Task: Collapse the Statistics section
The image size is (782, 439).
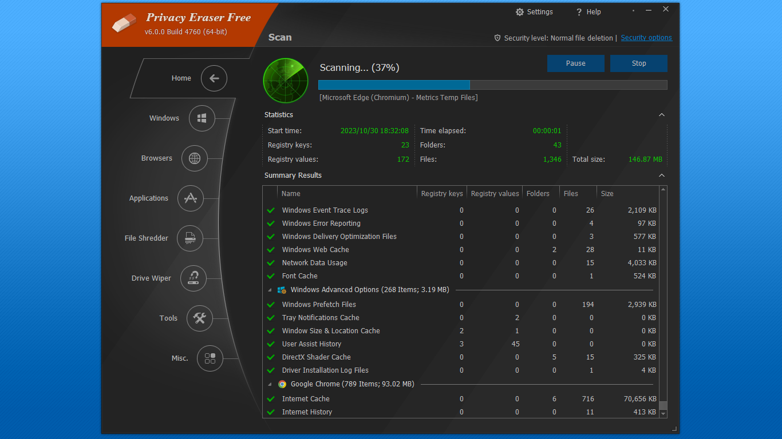Action: coord(661,114)
